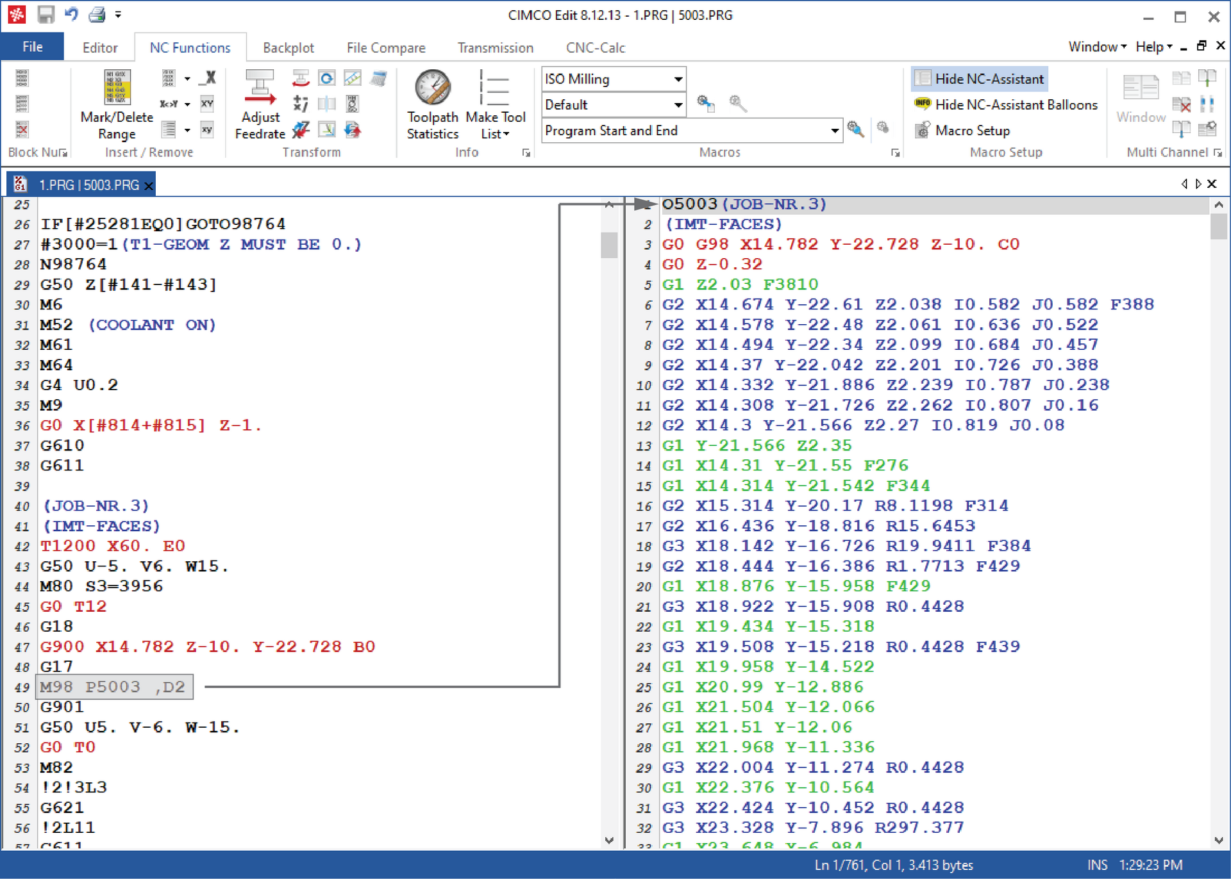Click the Macros group dialog launcher

895,152
